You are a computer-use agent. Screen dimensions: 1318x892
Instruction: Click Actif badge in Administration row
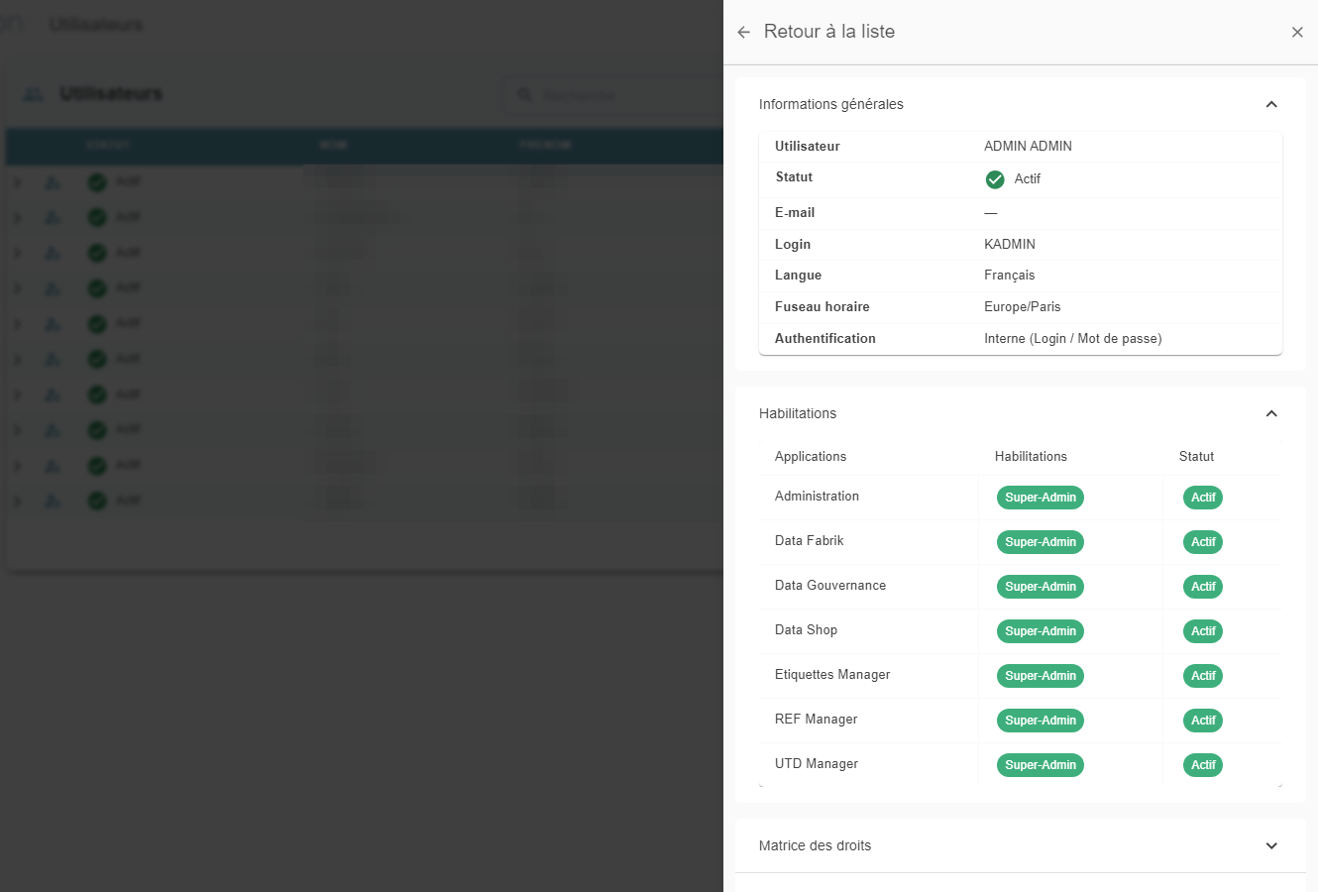click(1203, 498)
